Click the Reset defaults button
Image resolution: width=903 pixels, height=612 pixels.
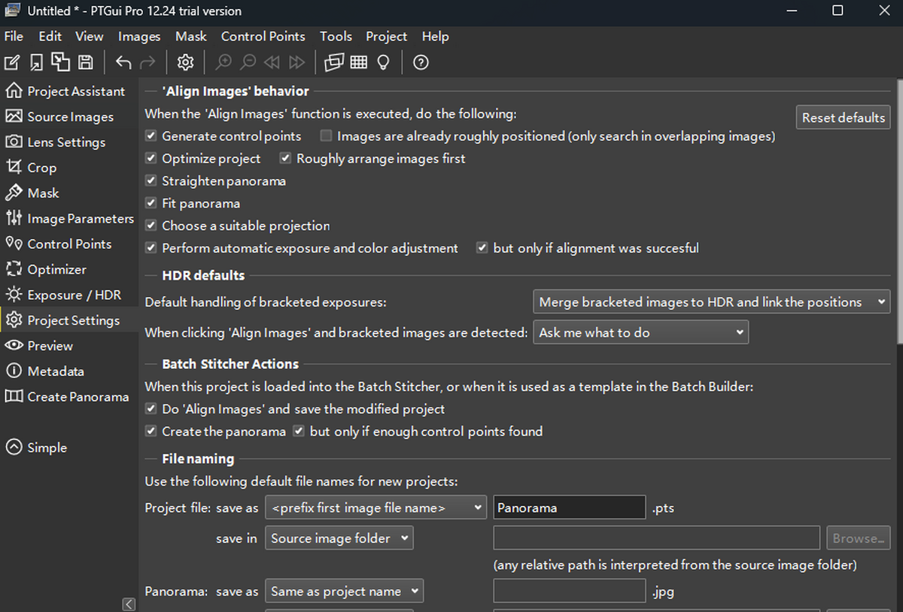843,117
